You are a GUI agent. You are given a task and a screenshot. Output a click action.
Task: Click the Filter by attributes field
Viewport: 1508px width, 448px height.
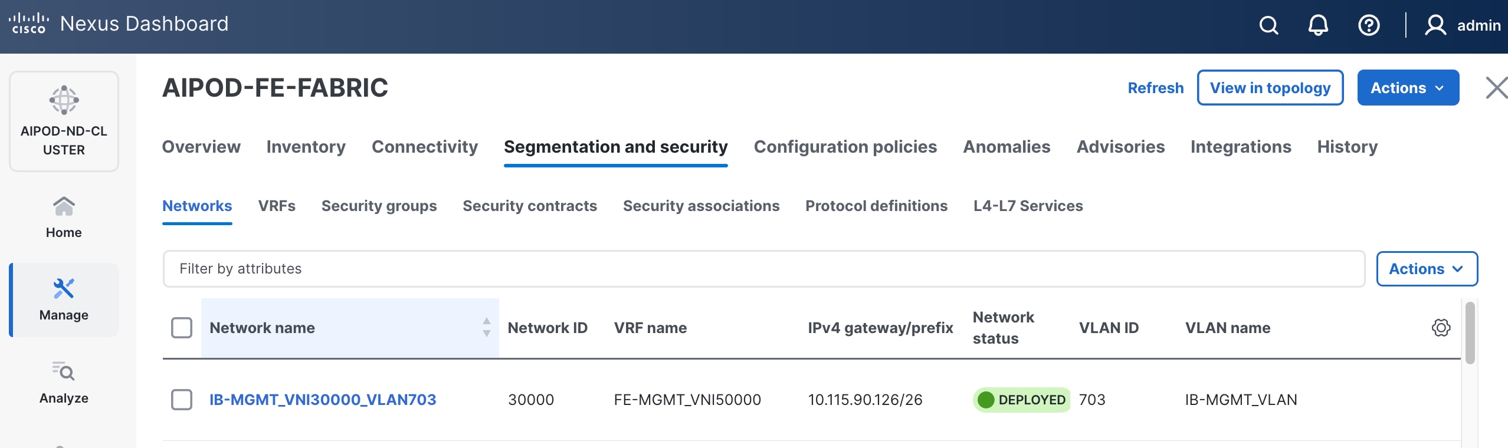tap(763, 269)
